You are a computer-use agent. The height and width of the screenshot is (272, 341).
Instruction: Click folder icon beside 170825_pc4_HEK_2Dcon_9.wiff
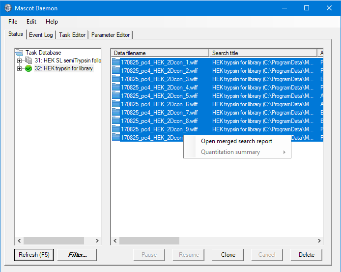pos(116,129)
